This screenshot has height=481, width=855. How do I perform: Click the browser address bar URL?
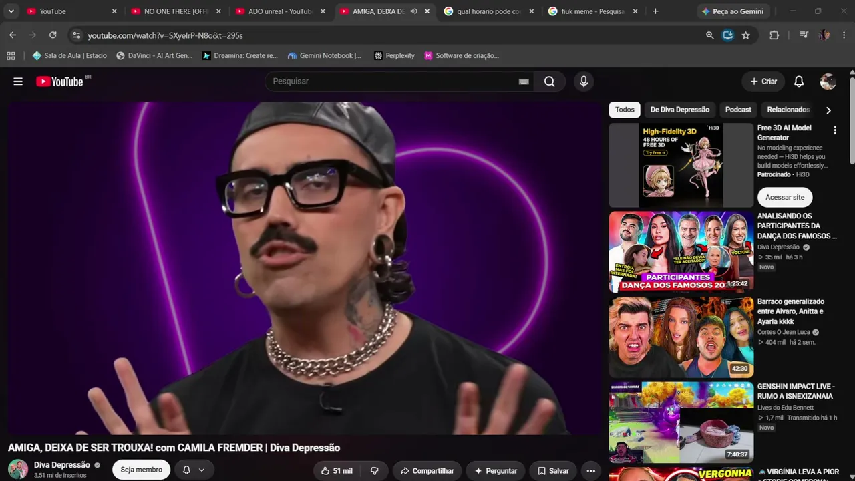tap(165, 35)
